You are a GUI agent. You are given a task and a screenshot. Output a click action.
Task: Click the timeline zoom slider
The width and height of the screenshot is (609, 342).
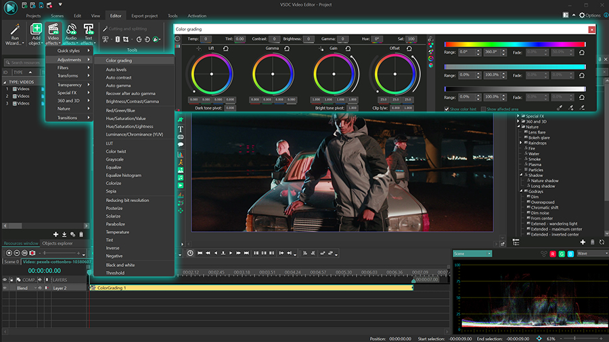58,253
